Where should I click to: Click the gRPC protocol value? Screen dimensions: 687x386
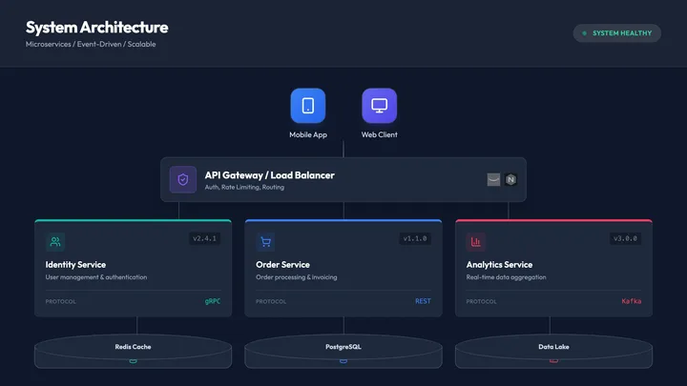213,301
